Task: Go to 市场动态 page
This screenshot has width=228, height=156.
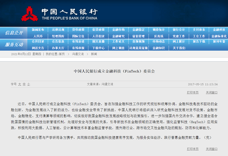Action: [158, 41]
